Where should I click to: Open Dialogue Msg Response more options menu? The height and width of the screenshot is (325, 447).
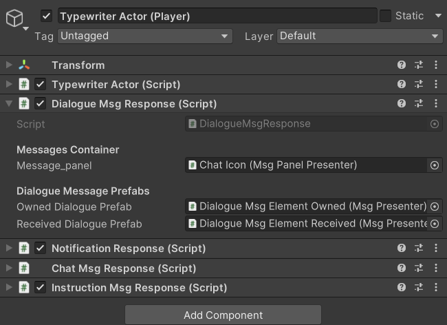coord(436,103)
